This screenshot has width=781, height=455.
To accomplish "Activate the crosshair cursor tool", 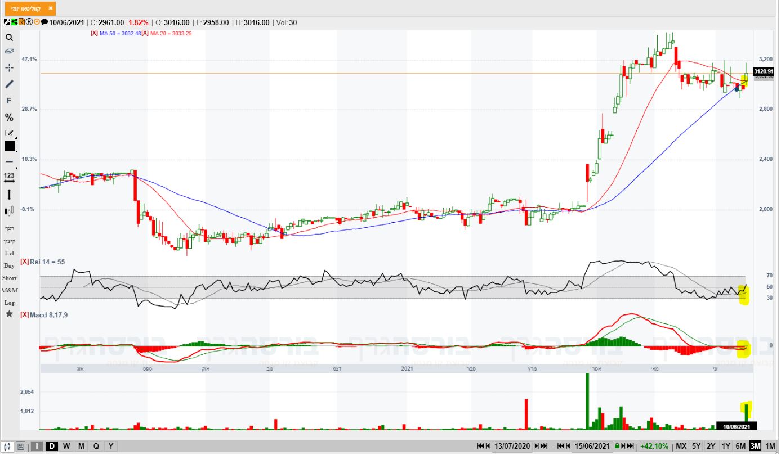I will [9, 67].
